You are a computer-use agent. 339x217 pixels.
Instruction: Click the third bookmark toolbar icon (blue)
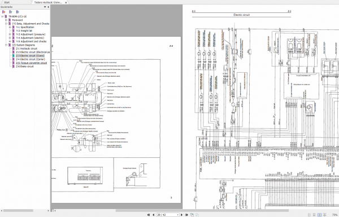18,12
